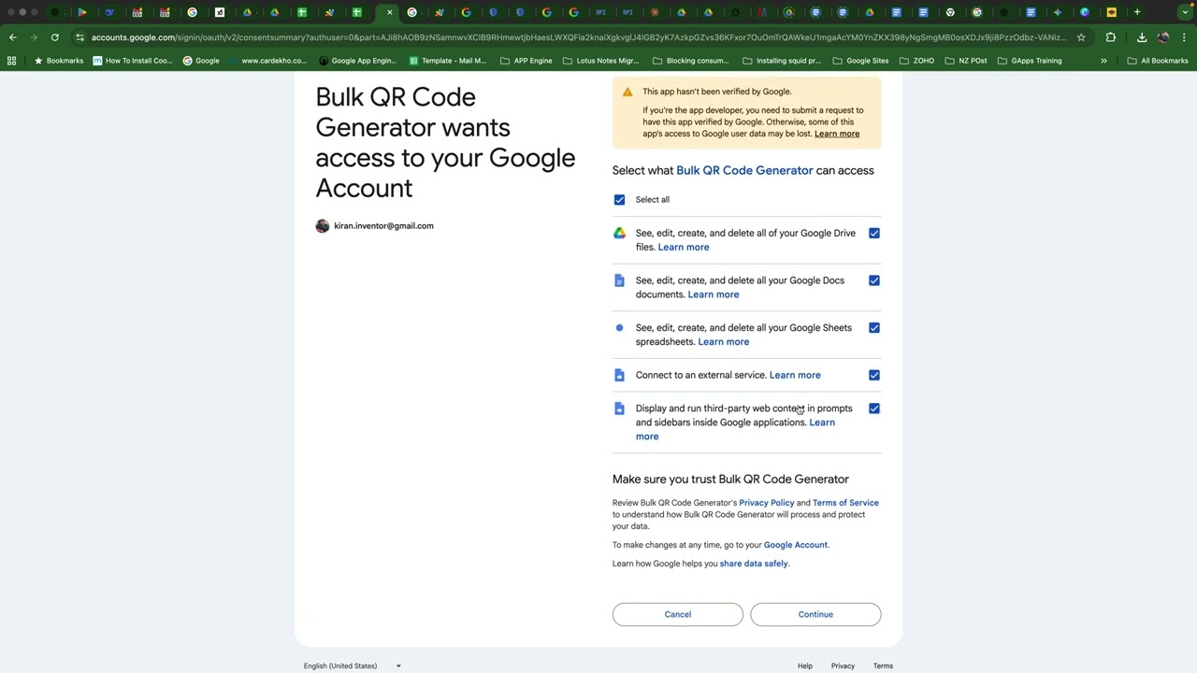Open Learn more for external service
Screen dimensions: 1197x673
(x=795, y=375)
